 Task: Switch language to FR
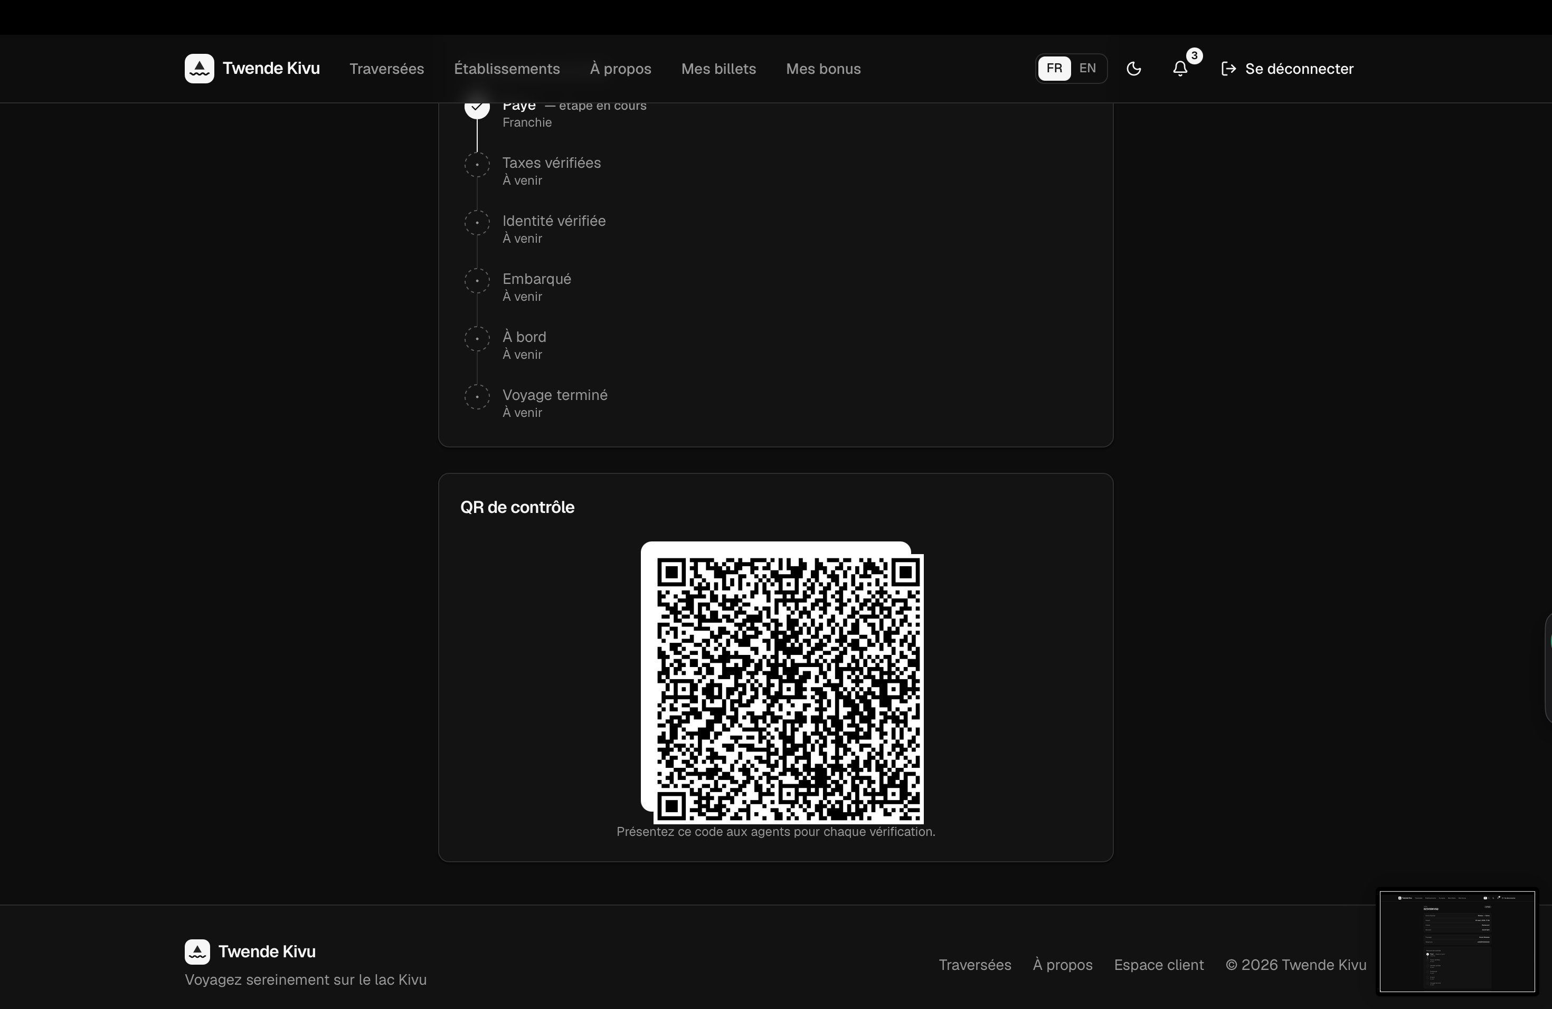(1054, 69)
